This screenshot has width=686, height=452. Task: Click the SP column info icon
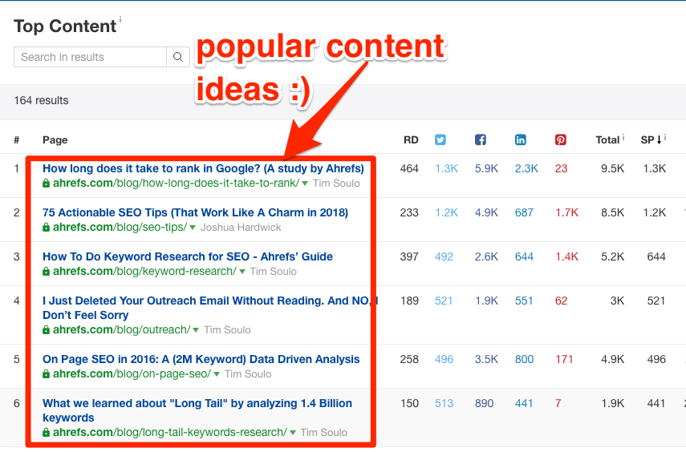(665, 137)
